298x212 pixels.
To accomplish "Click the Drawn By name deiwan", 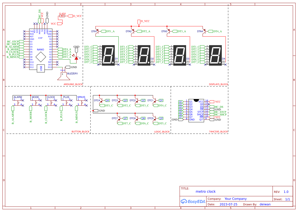I will coord(265,204).
